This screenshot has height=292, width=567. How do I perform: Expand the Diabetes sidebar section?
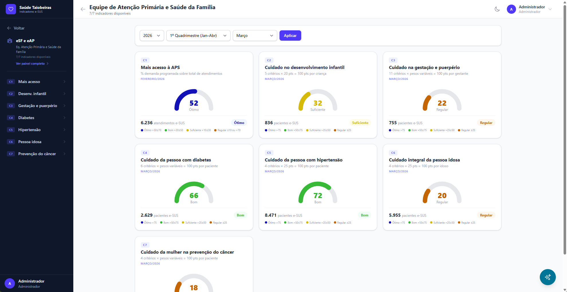click(x=37, y=118)
